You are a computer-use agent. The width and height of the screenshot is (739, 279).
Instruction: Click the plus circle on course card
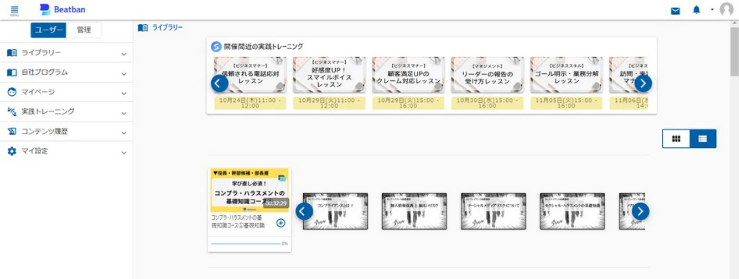pos(281,223)
